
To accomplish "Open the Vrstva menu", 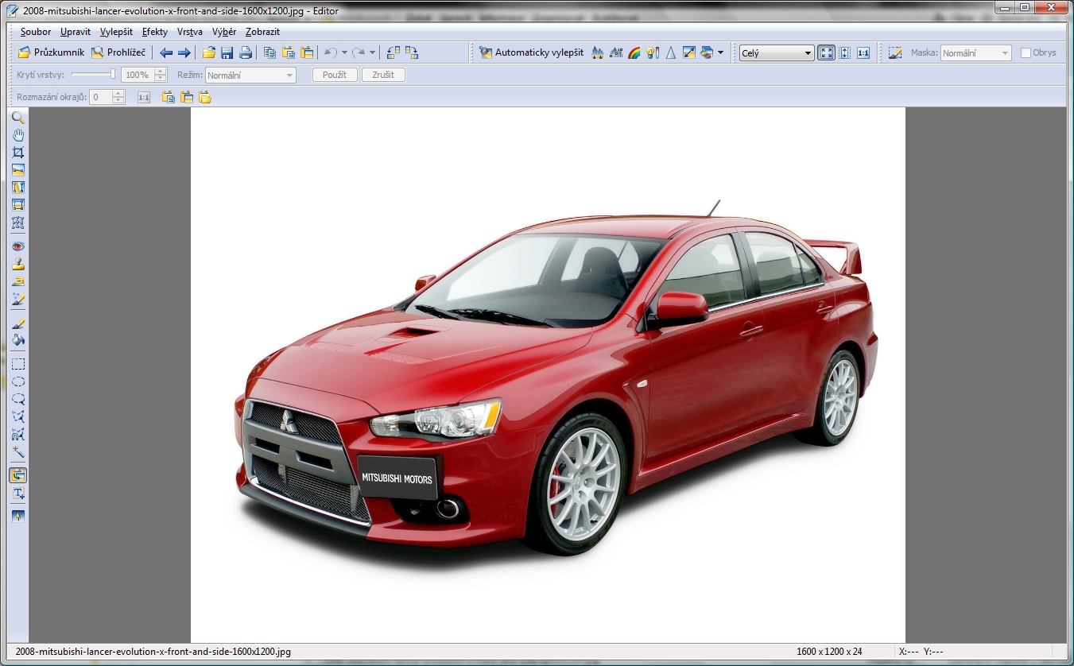I will [189, 32].
